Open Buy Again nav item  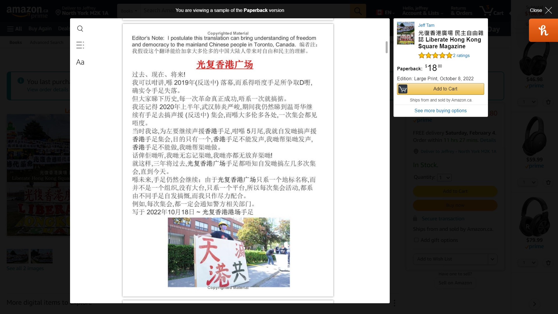(40, 28)
